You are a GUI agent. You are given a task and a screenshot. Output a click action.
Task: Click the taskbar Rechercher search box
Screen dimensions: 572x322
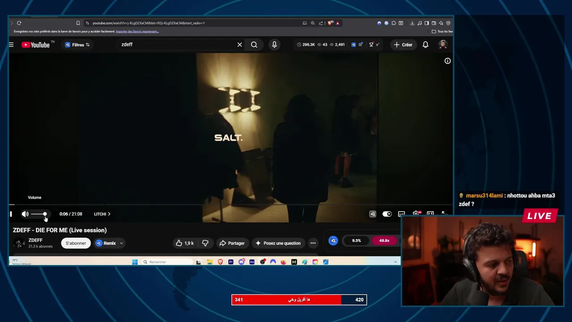click(x=167, y=262)
